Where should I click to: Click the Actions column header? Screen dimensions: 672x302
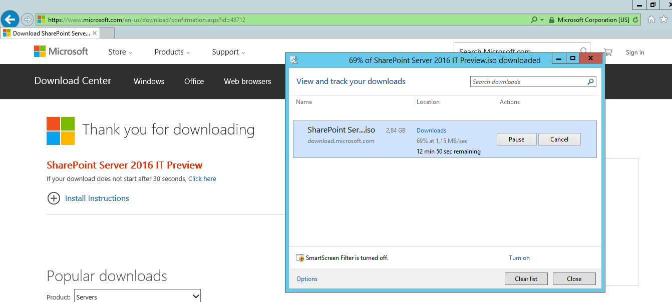510,102
